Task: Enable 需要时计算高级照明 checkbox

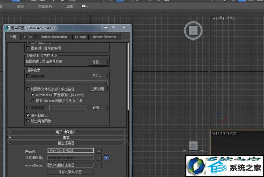Action: 28,48
